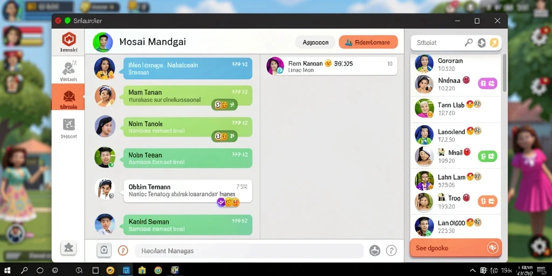Select the Lahn Lam contact
This screenshot has width=552, height=276.
[456, 181]
